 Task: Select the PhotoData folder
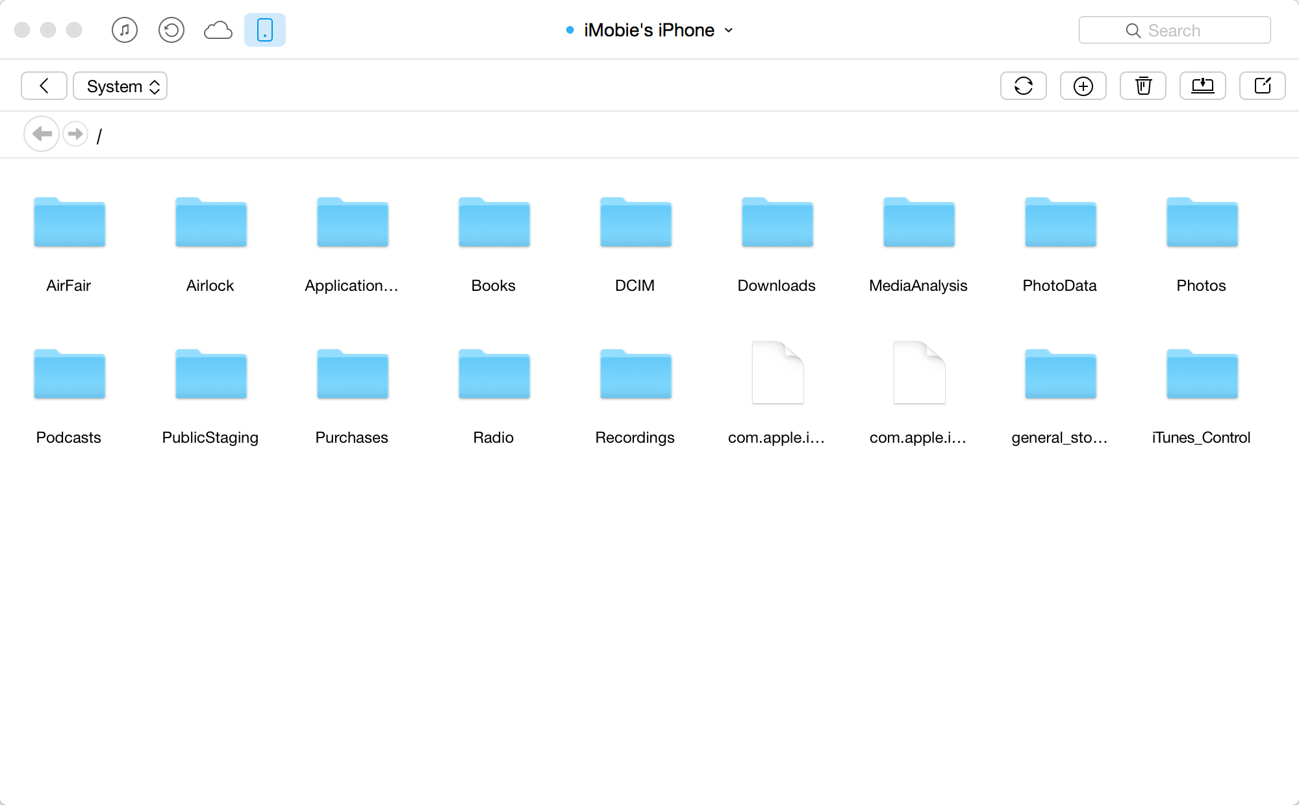click(1060, 223)
